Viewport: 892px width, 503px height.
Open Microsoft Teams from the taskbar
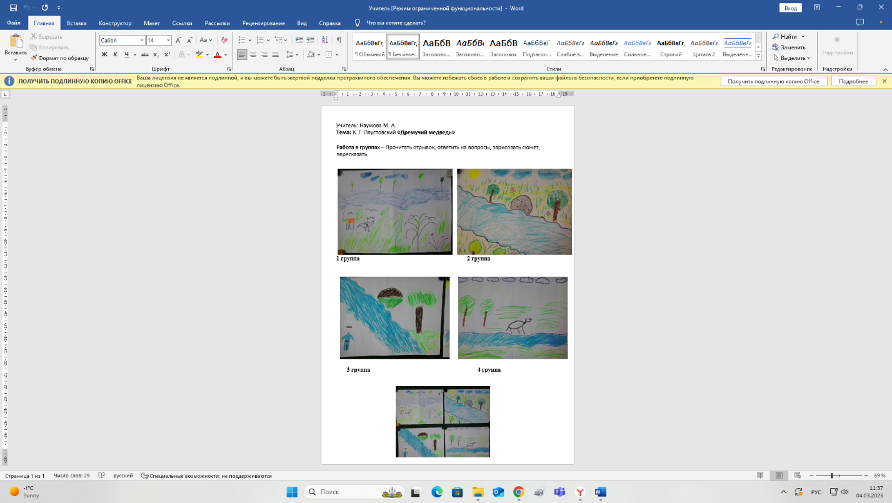click(559, 492)
